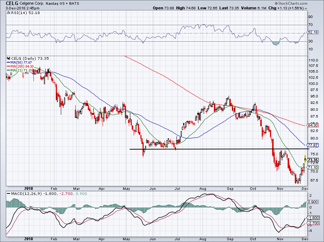
Task: Click the MA(21) 71.10 legend entry
Action: (19, 70)
